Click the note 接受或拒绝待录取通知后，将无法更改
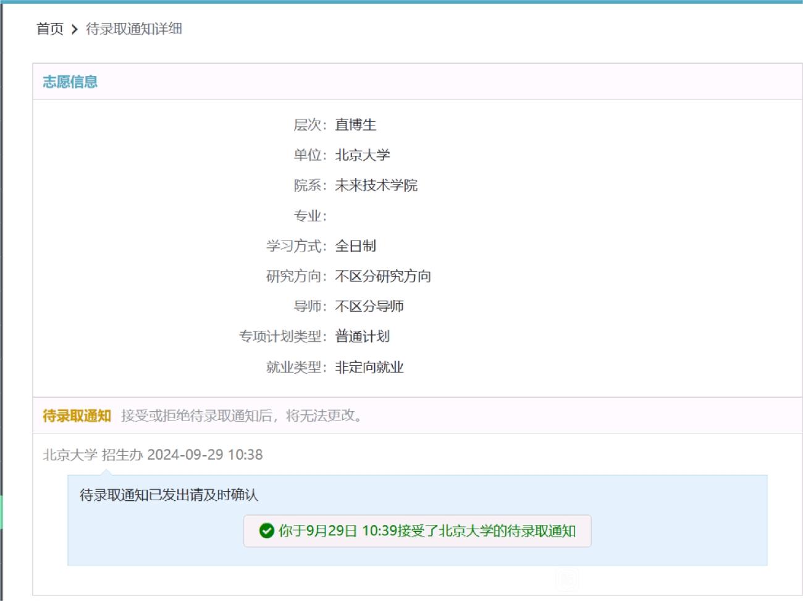This screenshot has height=601, width=803. [x=242, y=416]
